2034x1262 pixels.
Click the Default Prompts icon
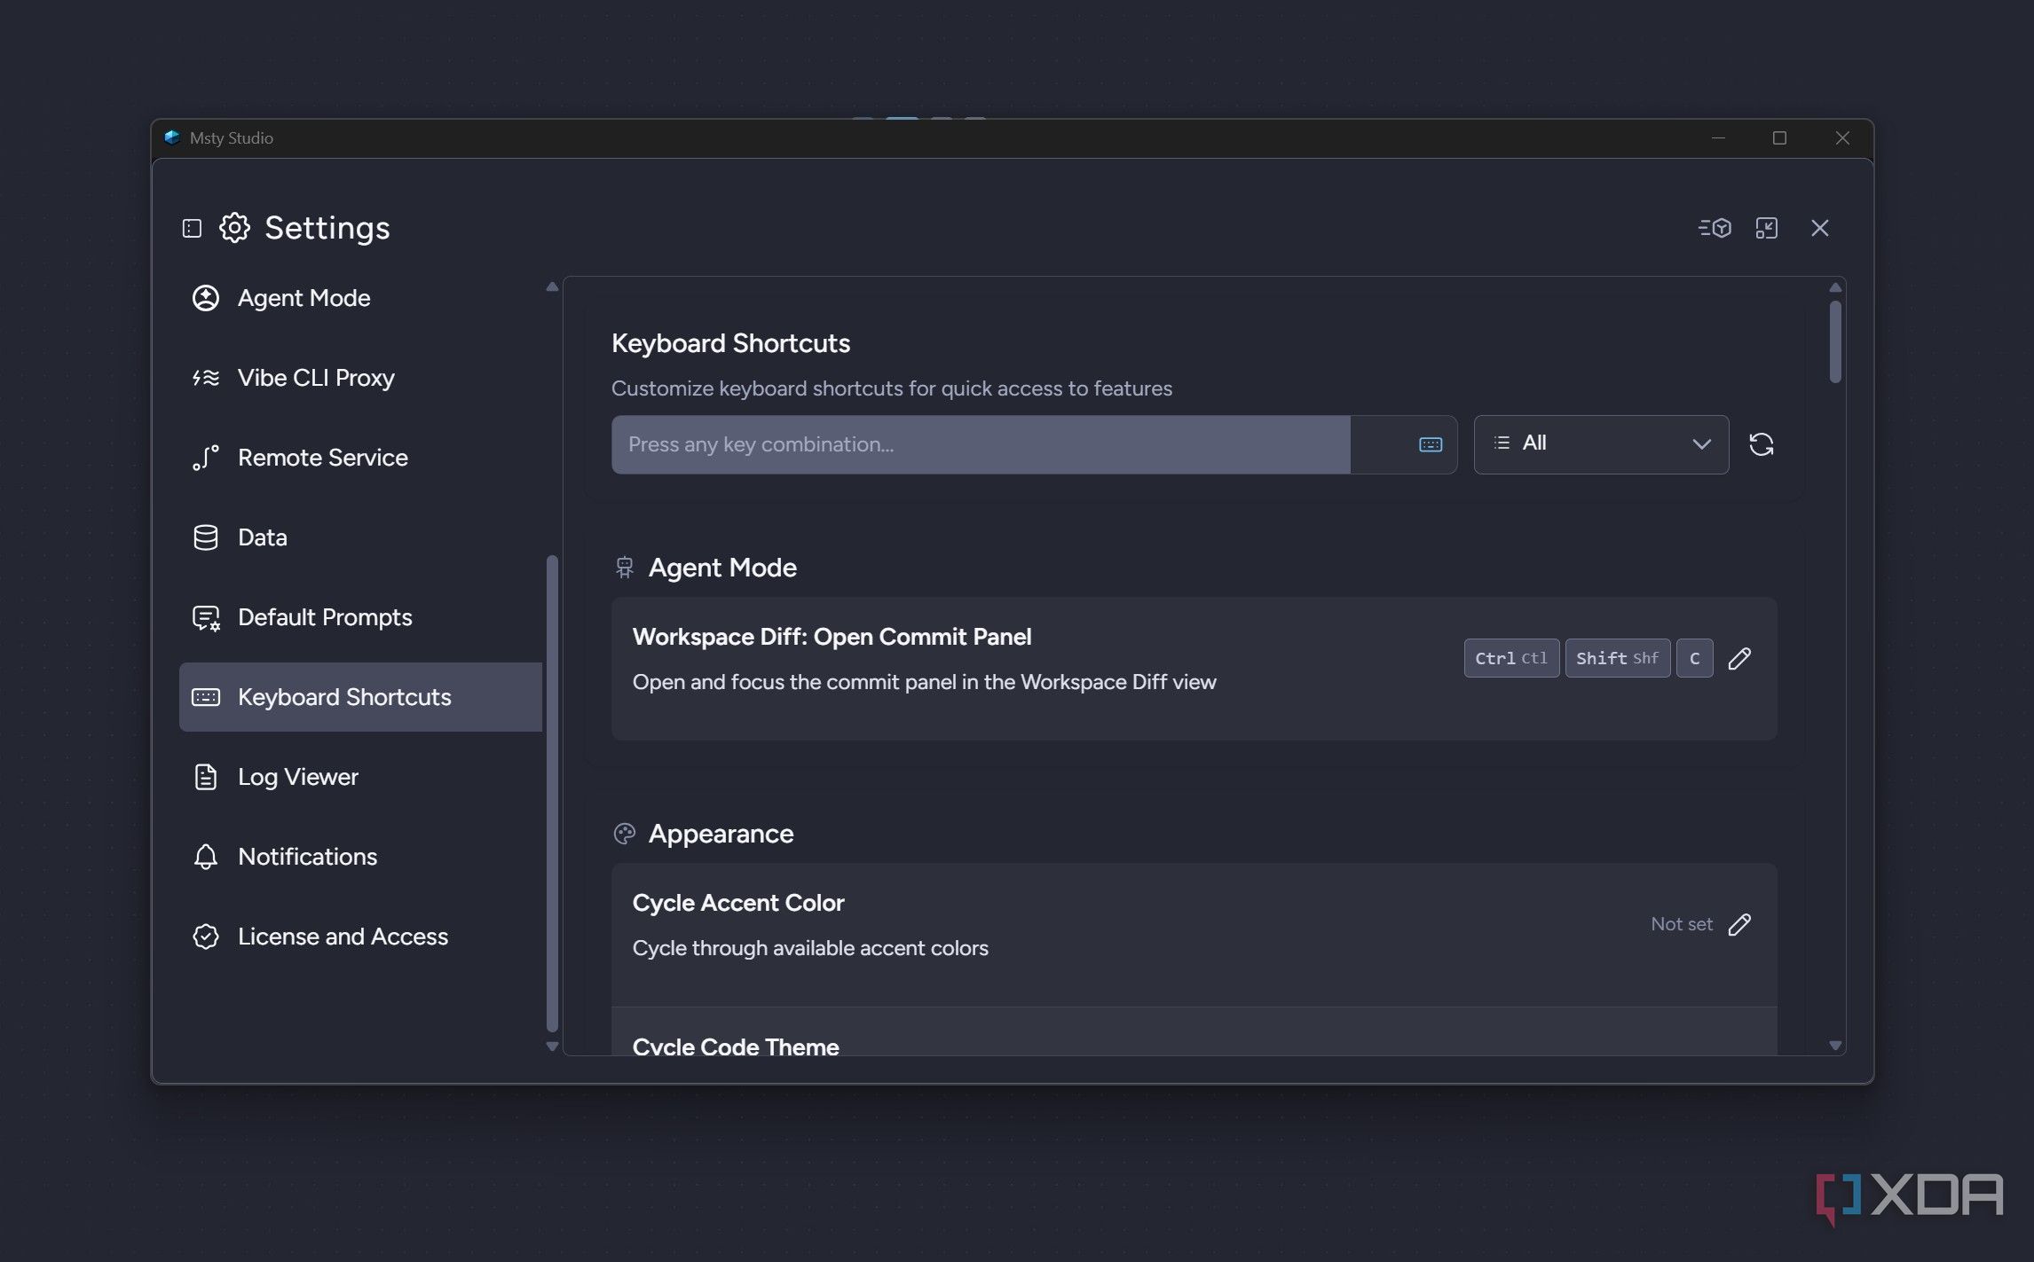tap(206, 617)
